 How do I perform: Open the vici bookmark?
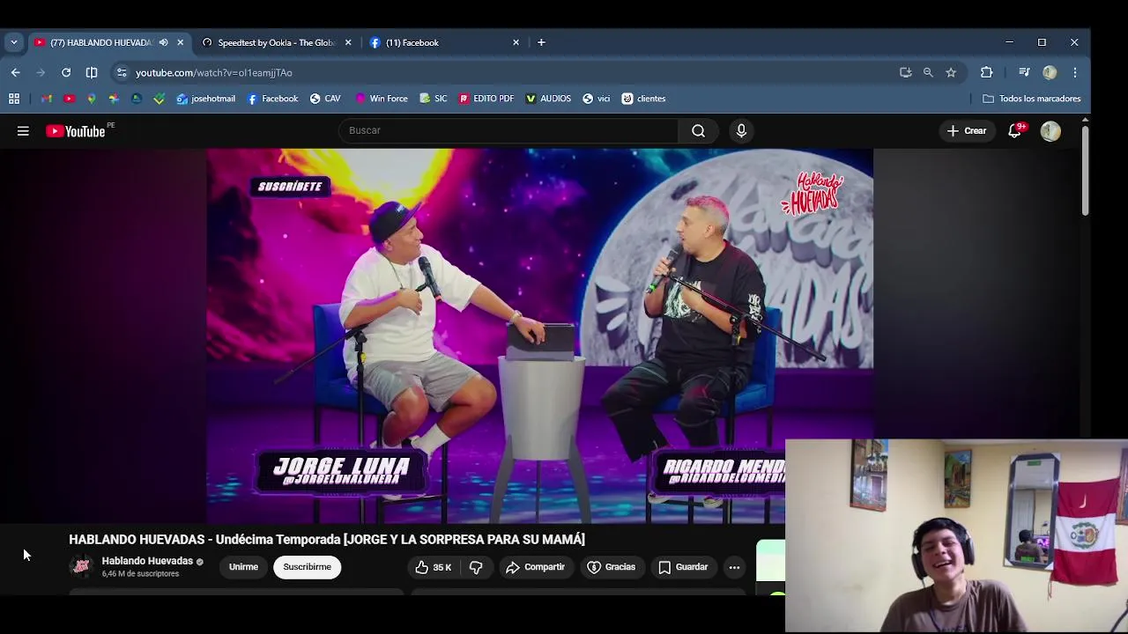597,99
